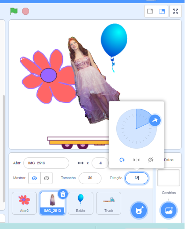Click the Ator name field IMG_2513
This screenshot has height=229, width=185.
[46, 163]
